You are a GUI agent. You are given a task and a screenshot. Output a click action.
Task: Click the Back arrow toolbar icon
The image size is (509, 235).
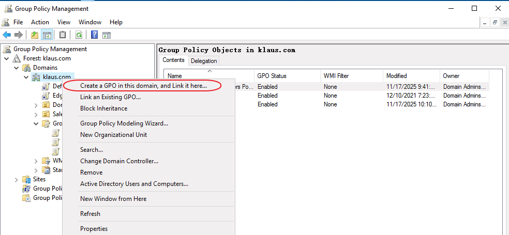click(x=7, y=35)
